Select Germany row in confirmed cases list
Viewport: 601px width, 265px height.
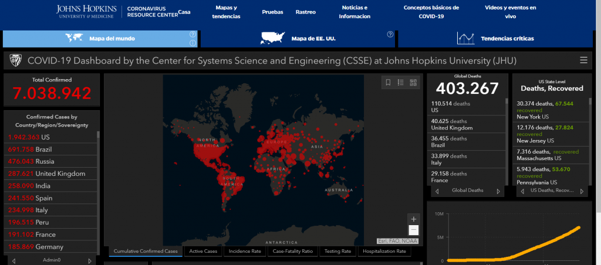[50, 247]
